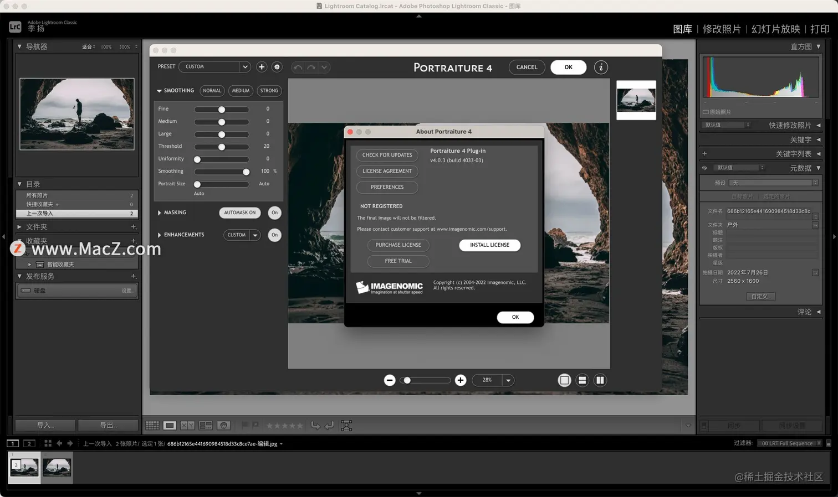Image resolution: width=838 pixels, height=497 pixels.
Task: Select Strong smoothing preset
Action: click(269, 91)
